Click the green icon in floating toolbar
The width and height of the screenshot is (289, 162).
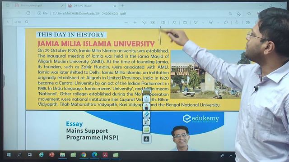[147, 130]
